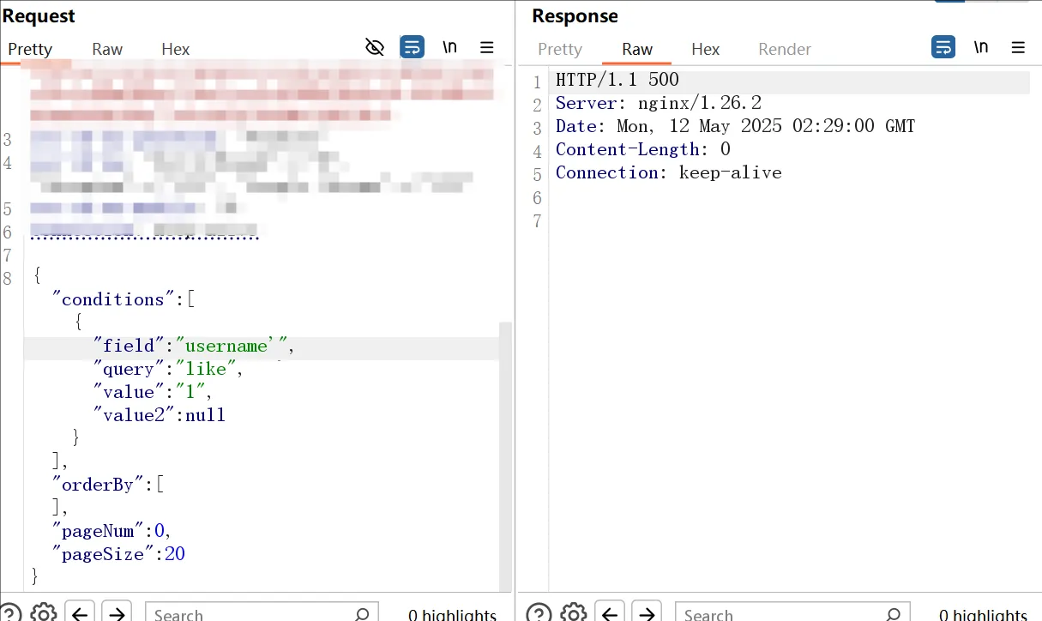Click the "value2":null line
Image resolution: width=1042 pixels, height=621 pixels.
coord(160,415)
